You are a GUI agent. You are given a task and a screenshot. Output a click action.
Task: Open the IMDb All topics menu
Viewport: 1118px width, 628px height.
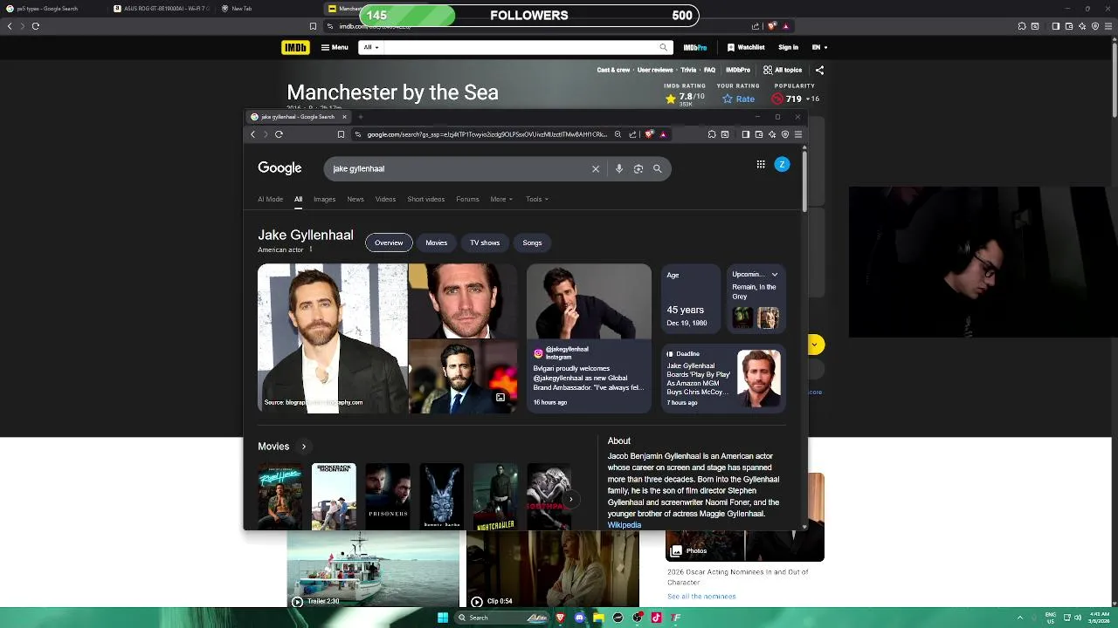783,70
